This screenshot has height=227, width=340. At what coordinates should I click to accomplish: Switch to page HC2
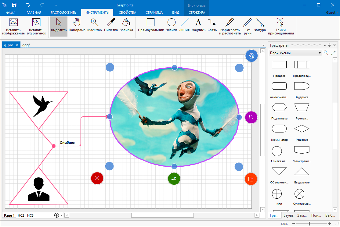21,215
